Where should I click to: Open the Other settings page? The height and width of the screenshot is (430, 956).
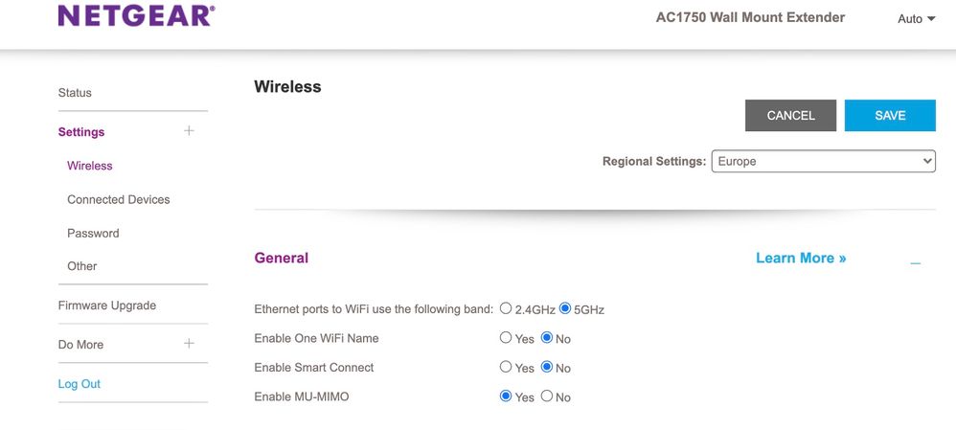[81, 266]
